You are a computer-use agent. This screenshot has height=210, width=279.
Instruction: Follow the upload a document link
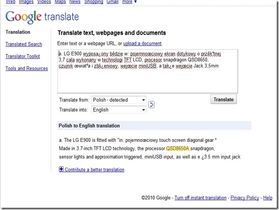[x=142, y=43]
